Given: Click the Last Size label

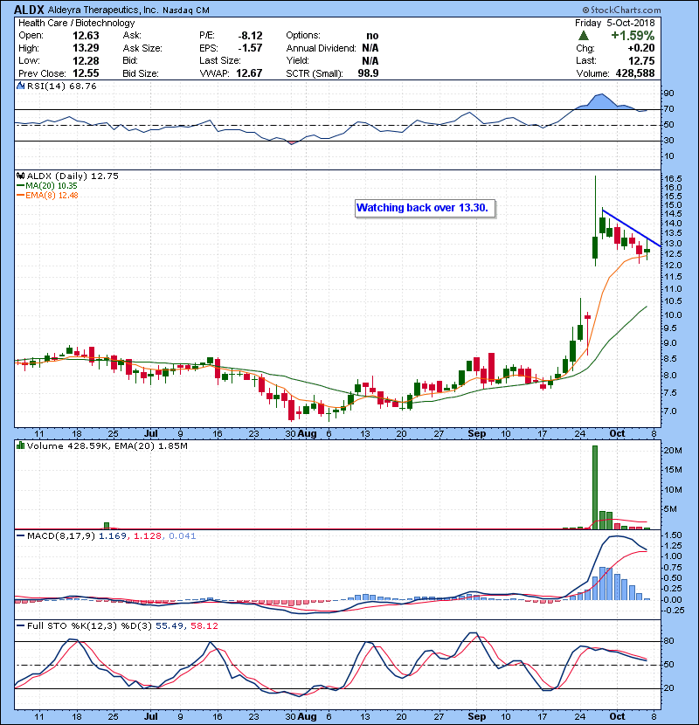Looking at the screenshot, I should click(x=219, y=60).
